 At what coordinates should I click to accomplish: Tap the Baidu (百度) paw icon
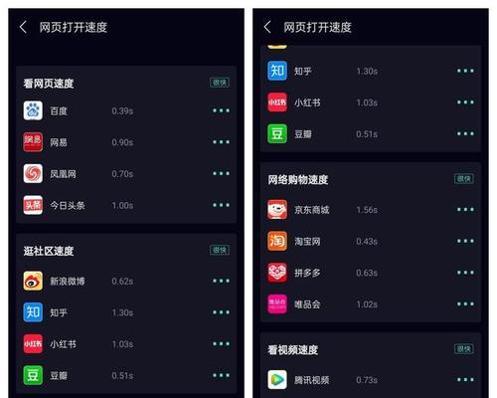(33, 110)
